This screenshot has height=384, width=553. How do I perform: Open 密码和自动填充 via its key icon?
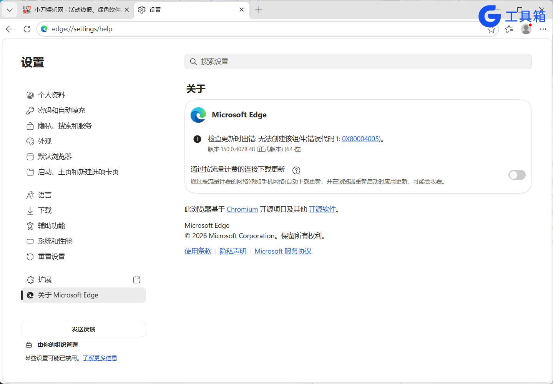pyautogui.click(x=30, y=110)
